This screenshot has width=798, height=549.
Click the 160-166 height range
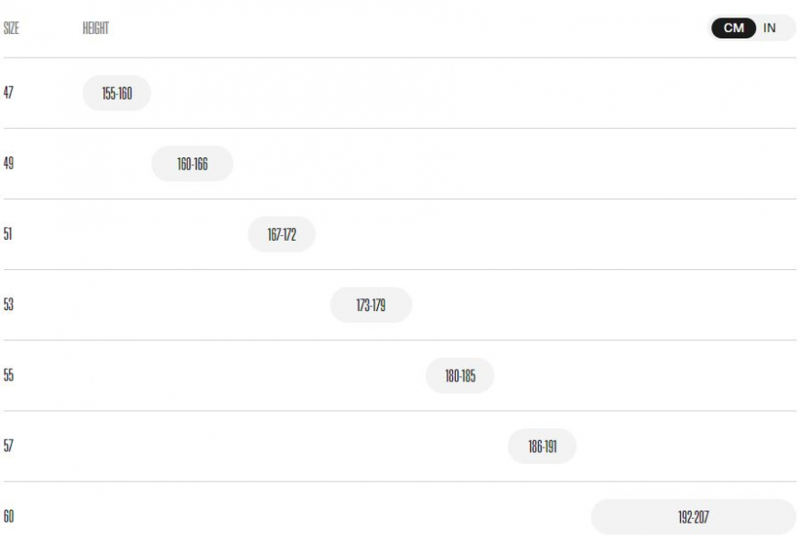point(192,164)
